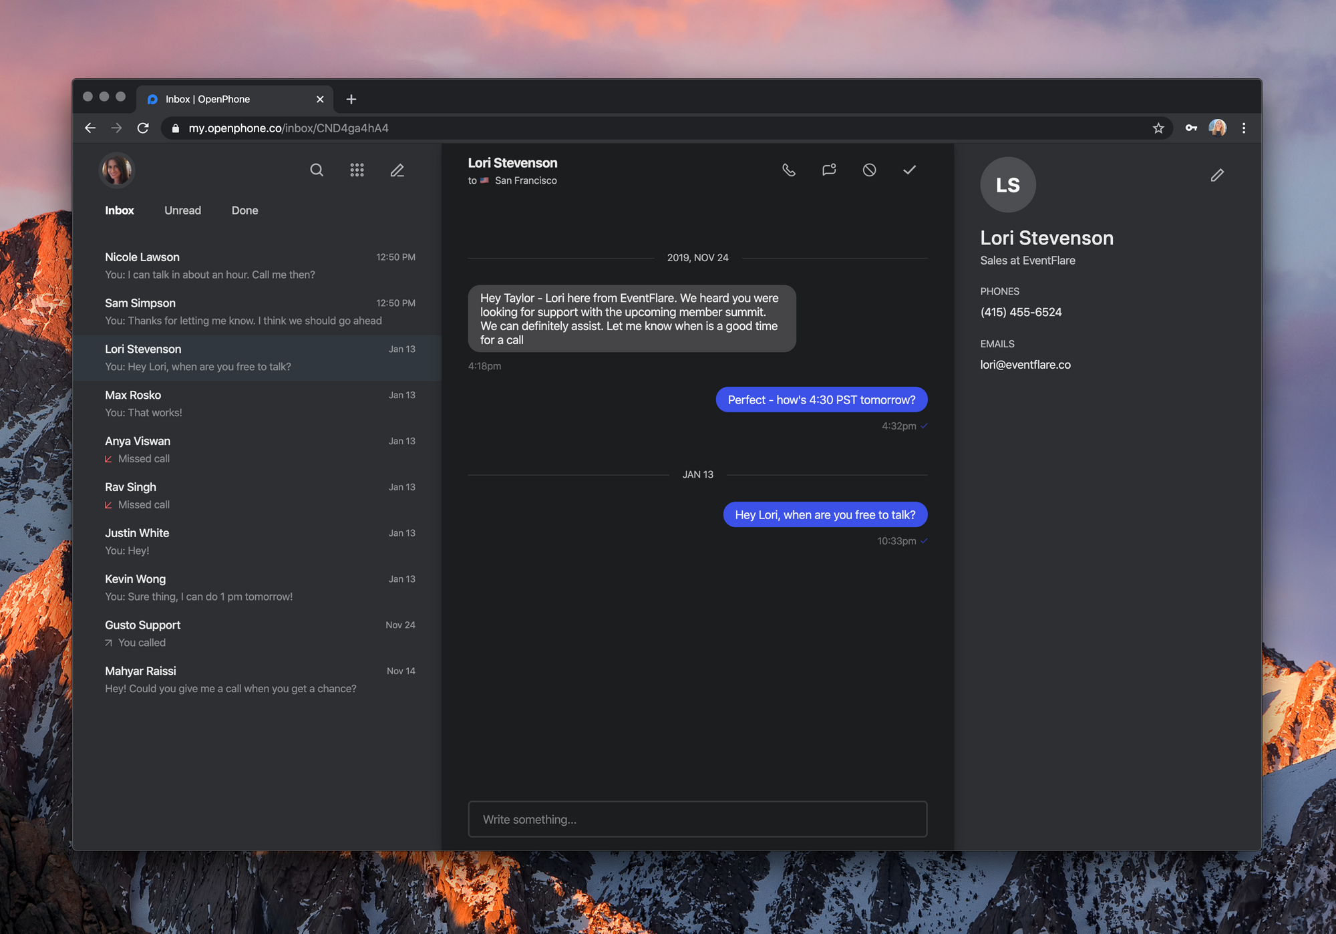Bookmark the page with the star icon
The height and width of the screenshot is (934, 1336).
click(1158, 128)
